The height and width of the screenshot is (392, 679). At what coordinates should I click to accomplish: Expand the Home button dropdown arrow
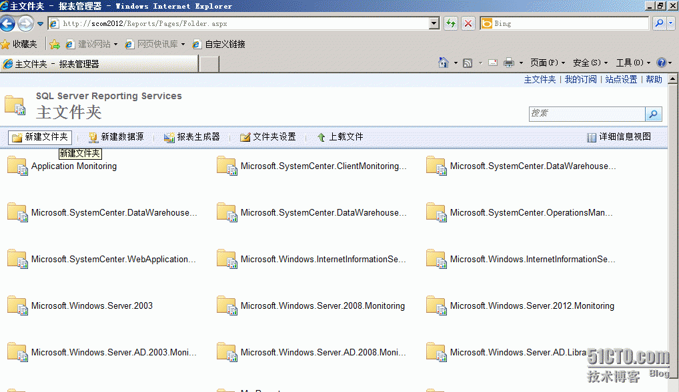456,63
